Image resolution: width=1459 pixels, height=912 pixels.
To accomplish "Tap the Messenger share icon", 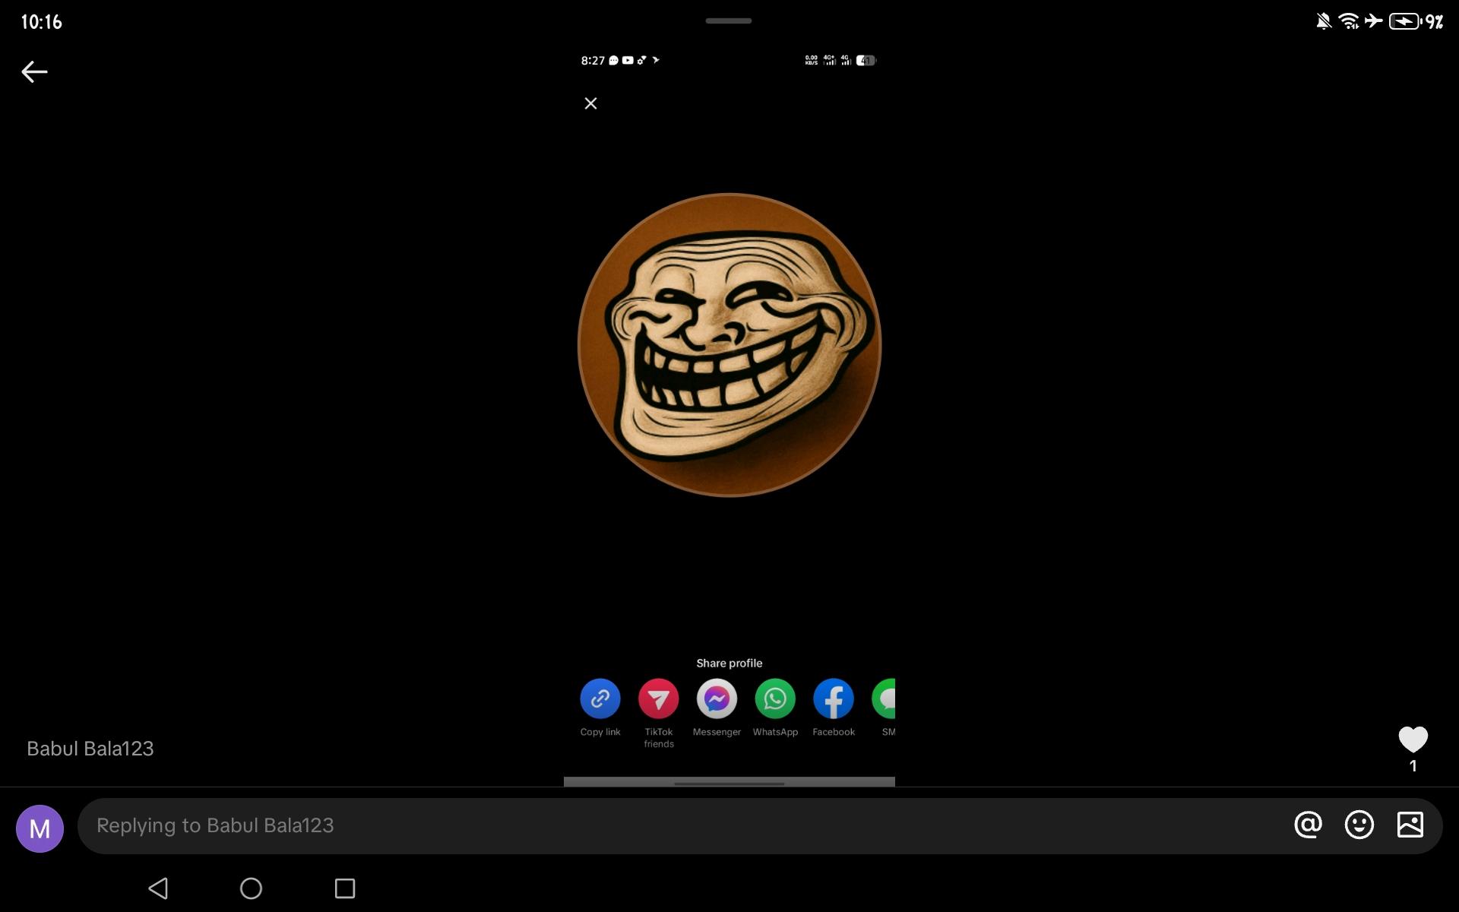I will (717, 698).
